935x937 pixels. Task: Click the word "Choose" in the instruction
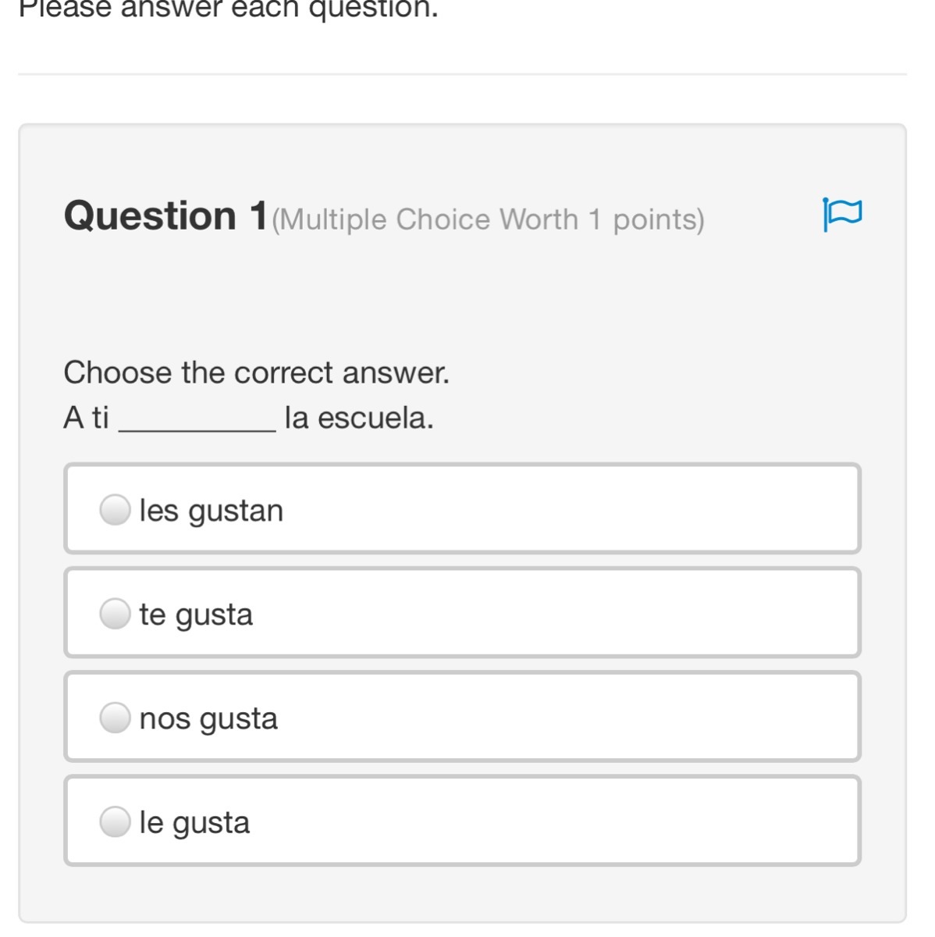[117, 372]
